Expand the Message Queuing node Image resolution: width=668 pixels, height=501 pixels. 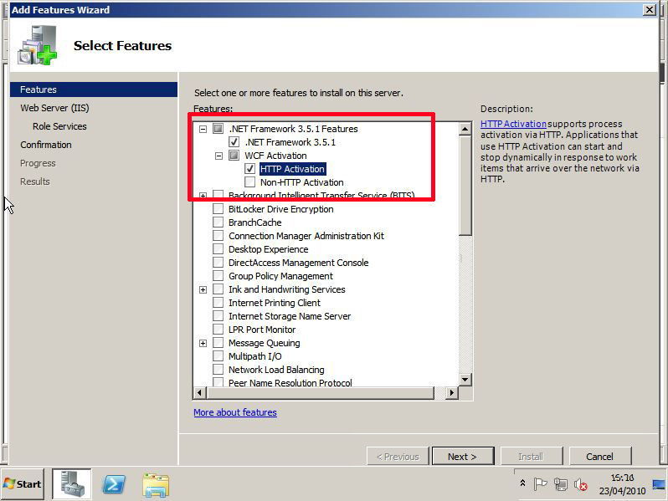pyautogui.click(x=203, y=344)
